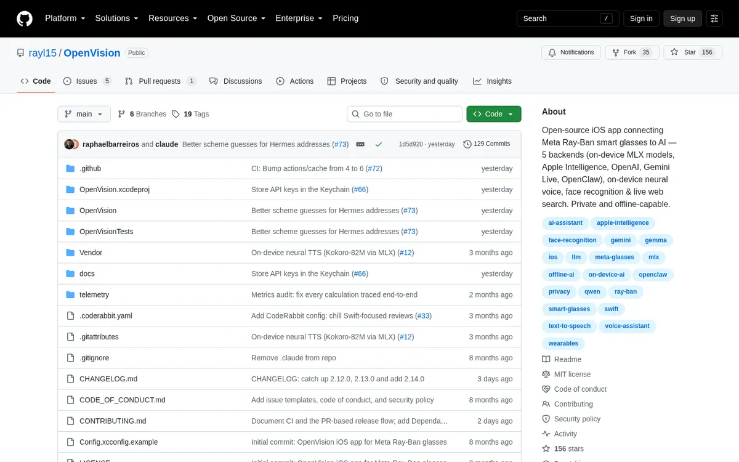The image size is (739, 462).
Task: Open pull request #33 link
Action: 423,315
